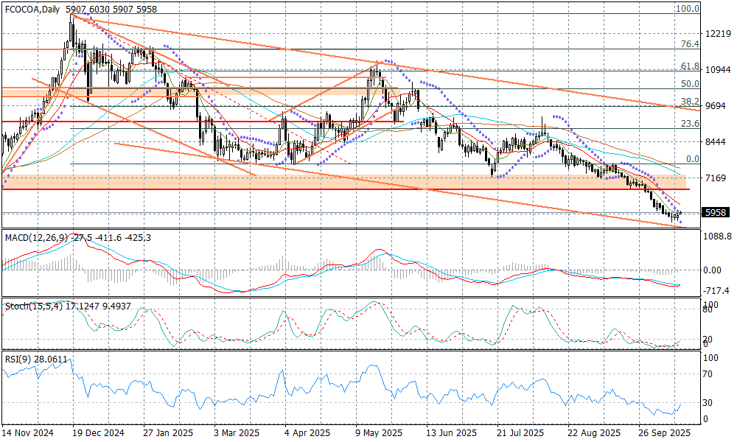737x442 pixels.
Task: Select the 50.0 Fibonacci level label
Action: (688, 84)
